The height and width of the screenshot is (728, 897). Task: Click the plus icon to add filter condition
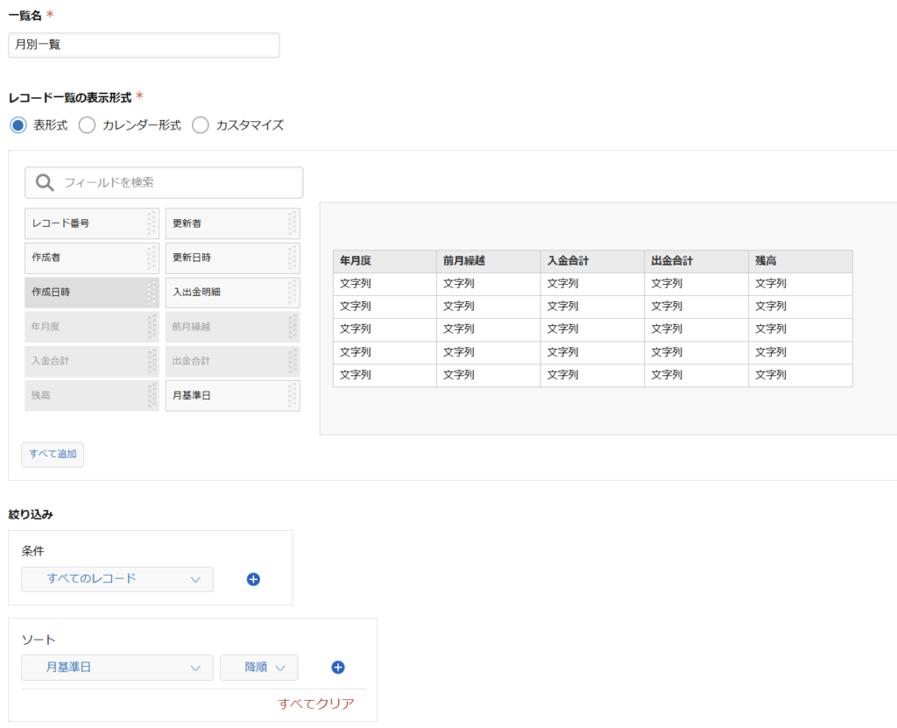click(253, 579)
